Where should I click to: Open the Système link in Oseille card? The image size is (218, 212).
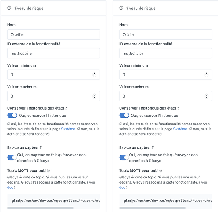[x=68, y=129]
